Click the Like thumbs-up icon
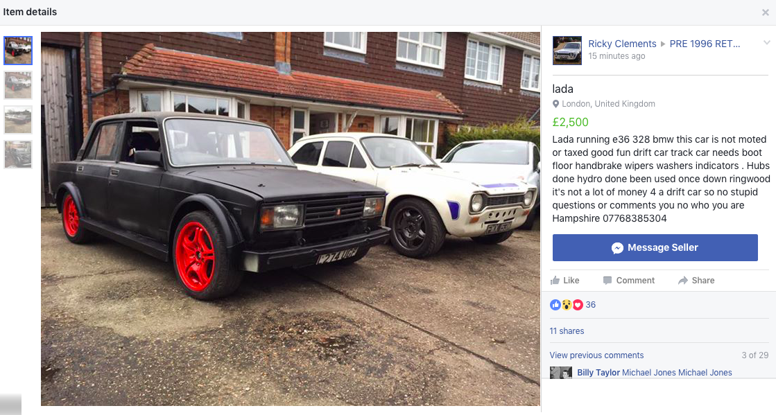The height and width of the screenshot is (415, 776). coord(555,281)
